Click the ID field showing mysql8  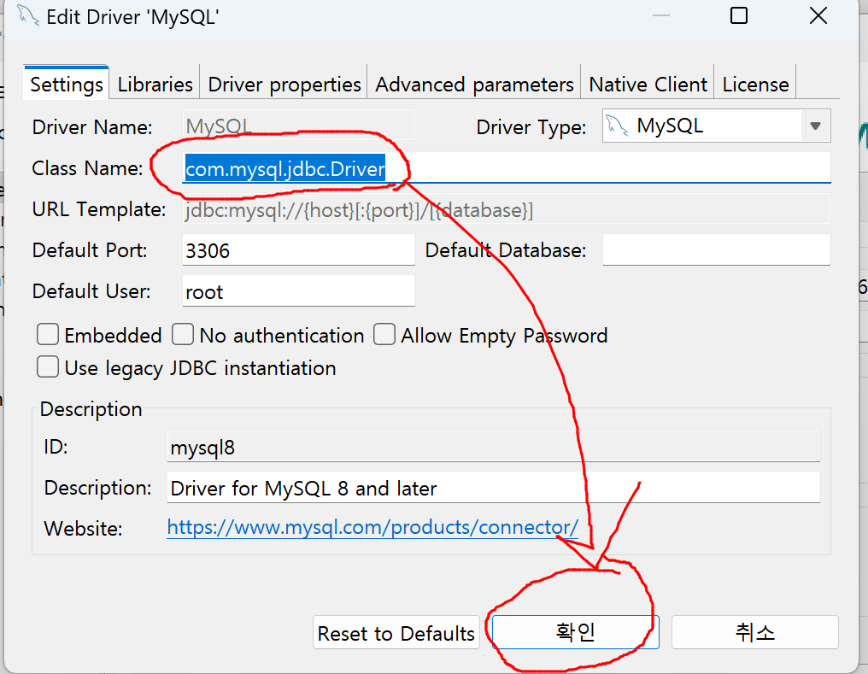(x=493, y=447)
